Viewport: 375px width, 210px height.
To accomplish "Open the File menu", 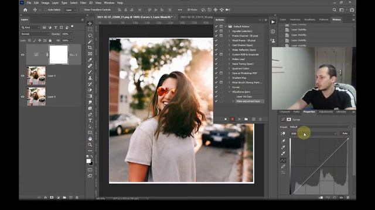I will point(29,3).
